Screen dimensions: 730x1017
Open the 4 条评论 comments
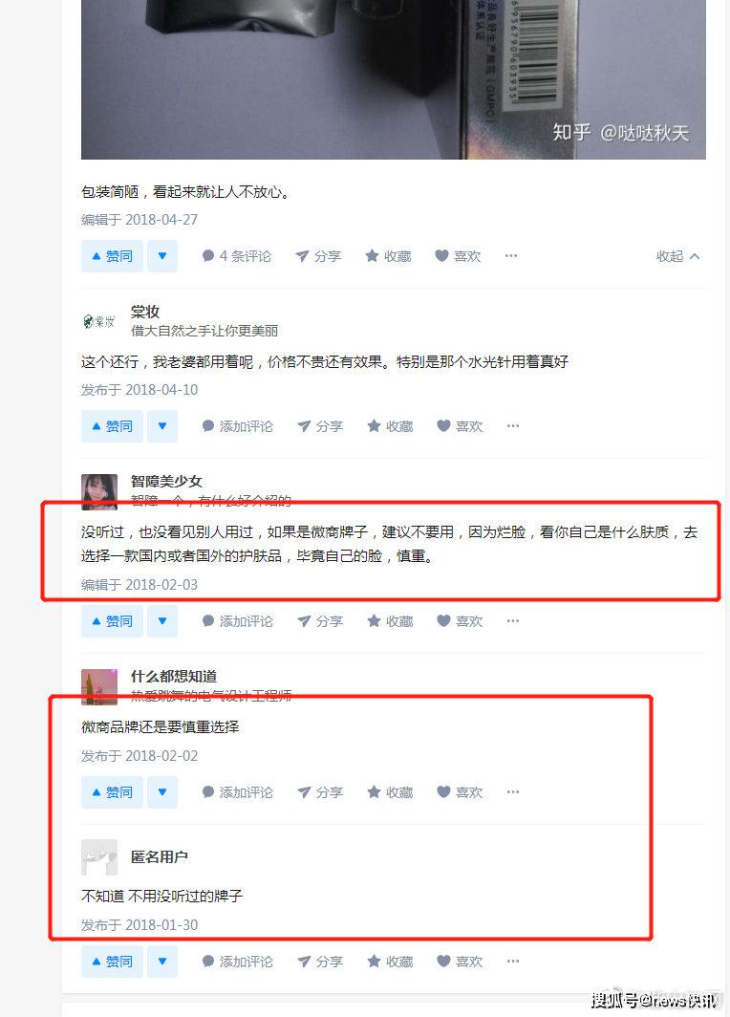[x=237, y=256]
